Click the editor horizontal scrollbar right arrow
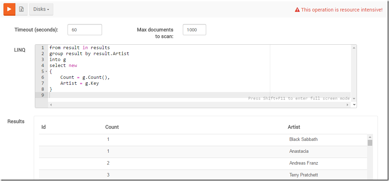 click(x=348, y=105)
